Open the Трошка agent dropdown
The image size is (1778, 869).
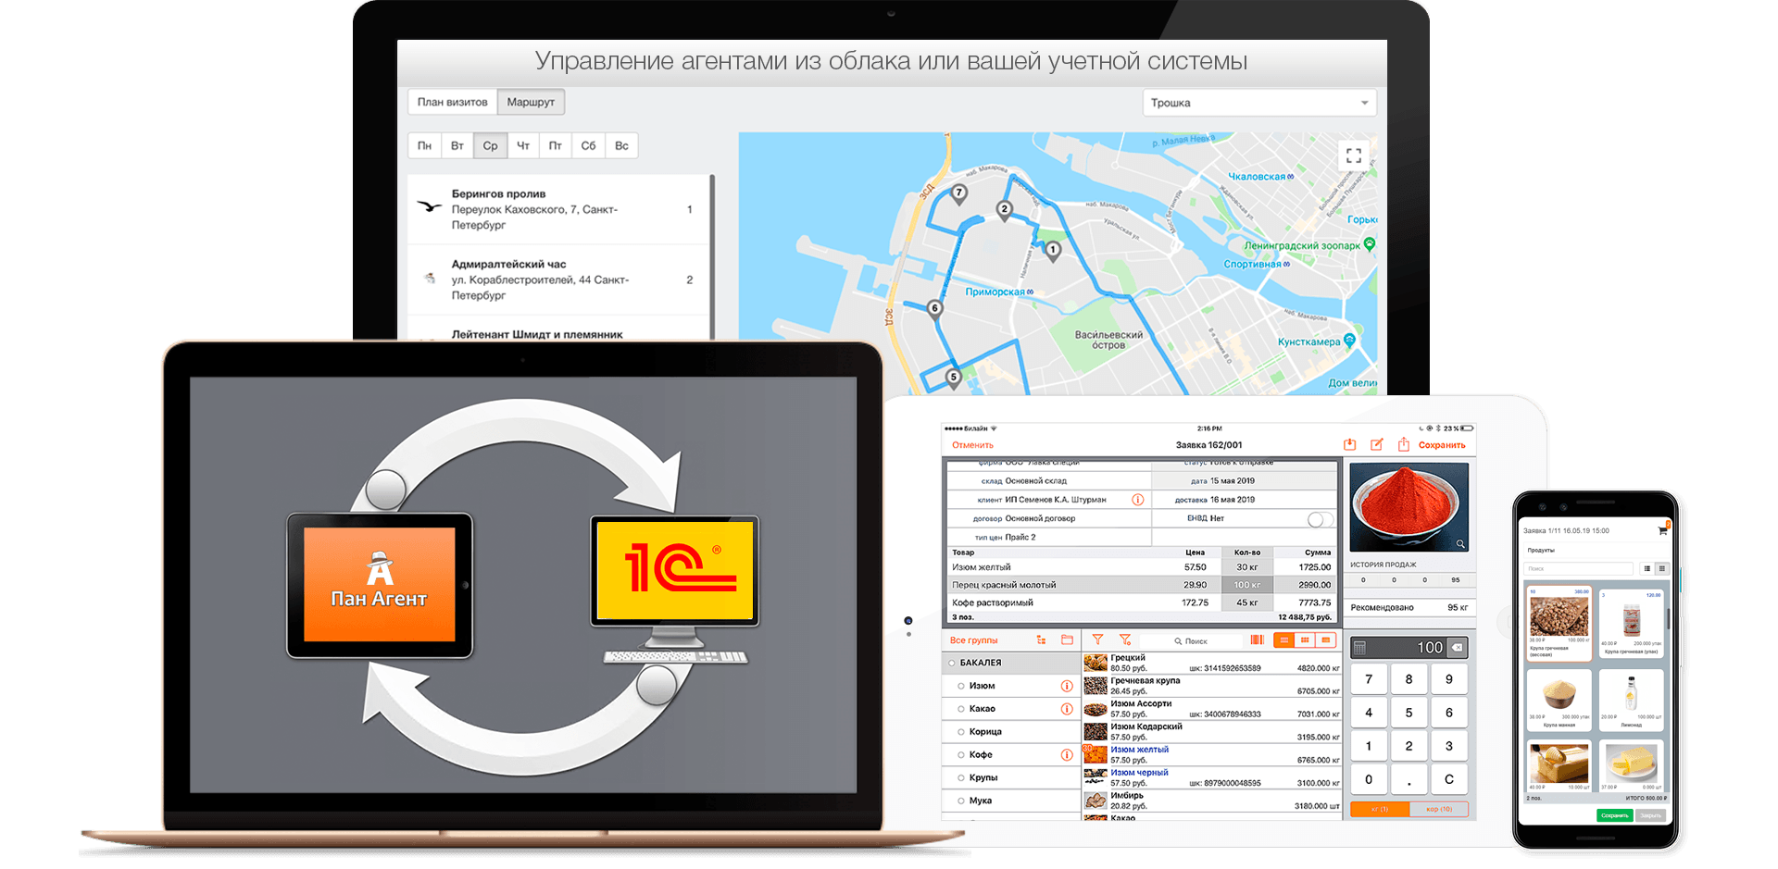coord(1259,103)
